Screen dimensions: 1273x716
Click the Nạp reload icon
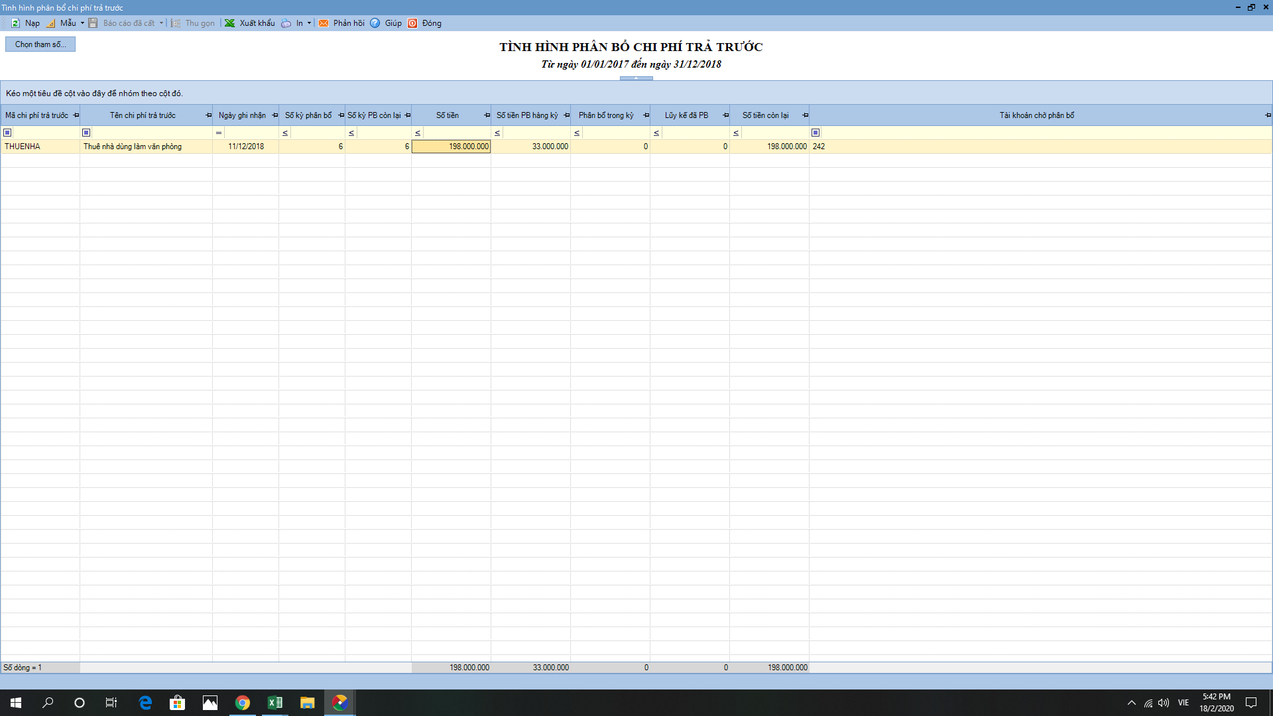15,23
